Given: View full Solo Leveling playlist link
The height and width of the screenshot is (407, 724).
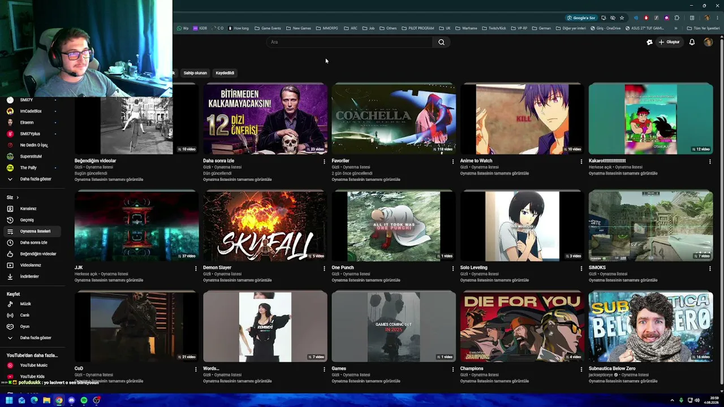Looking at the screenshot, I should [x=494, y=280].
